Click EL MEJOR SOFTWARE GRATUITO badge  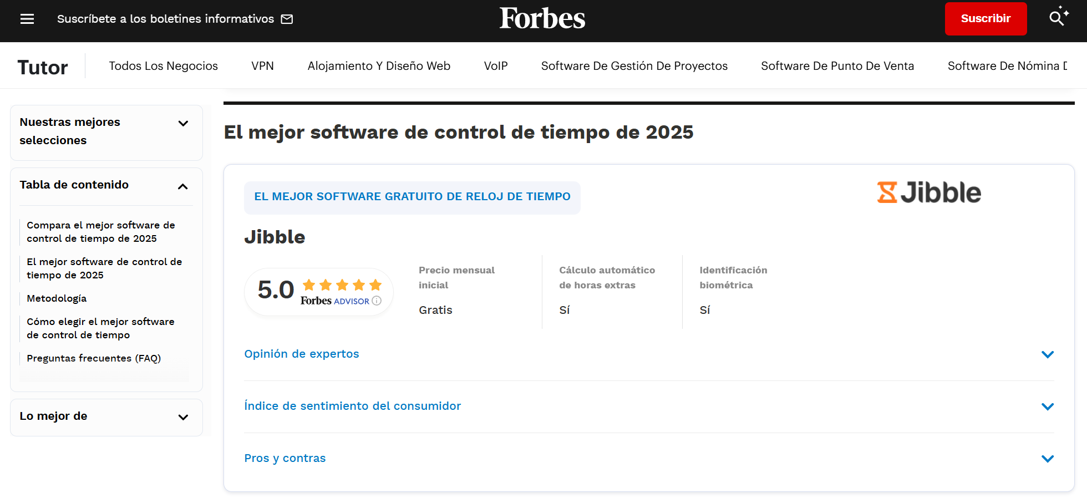click(412, 196)
